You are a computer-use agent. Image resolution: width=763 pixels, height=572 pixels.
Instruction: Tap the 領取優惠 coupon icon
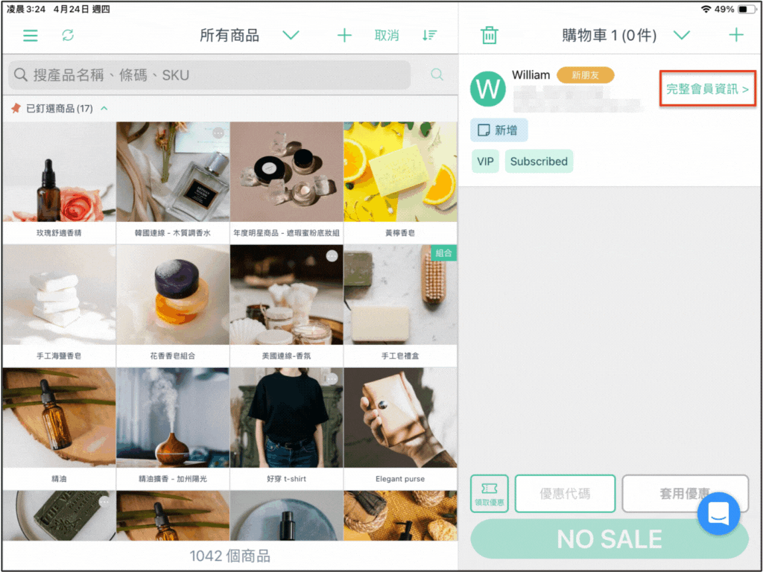click(489, 493)
